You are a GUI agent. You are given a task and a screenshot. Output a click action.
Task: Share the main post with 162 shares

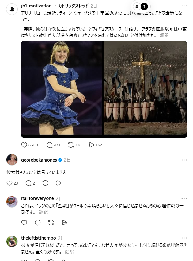[x=92, y=145]
